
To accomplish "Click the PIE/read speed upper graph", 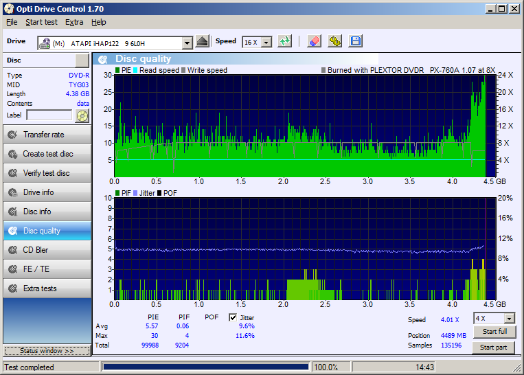I will coord(305,126).
